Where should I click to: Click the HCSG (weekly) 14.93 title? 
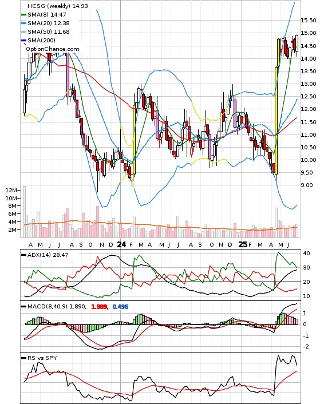(58, 6)
